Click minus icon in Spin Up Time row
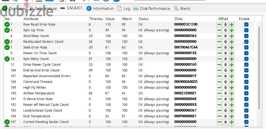The image size is (266, 129). (x=219, y=30)
